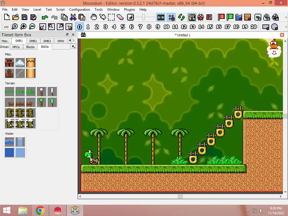The width and height of the screenshot is (288, 216).
Task: Redo the last undone action
Action: 54,17
